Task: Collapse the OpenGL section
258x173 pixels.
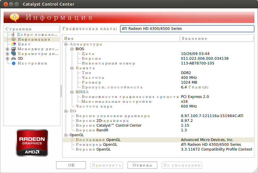Action: [x=66, y=135]
